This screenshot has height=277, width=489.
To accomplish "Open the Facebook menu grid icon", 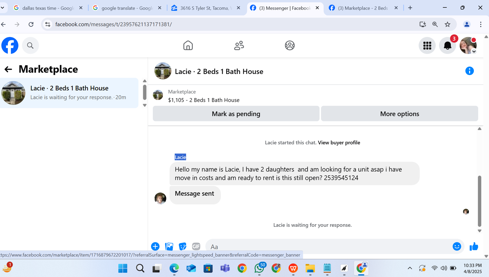I will [427, 46].
